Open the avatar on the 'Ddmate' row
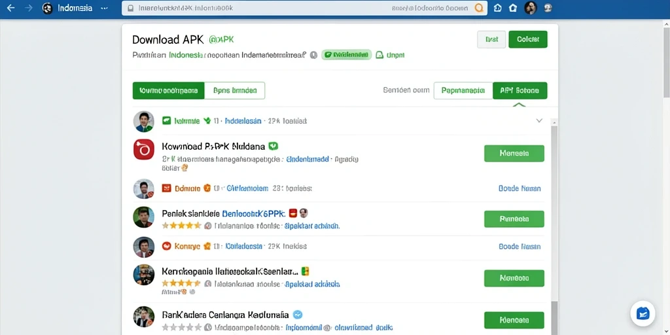This screenshot has height=335, width=670. click(x=143, y=189)
